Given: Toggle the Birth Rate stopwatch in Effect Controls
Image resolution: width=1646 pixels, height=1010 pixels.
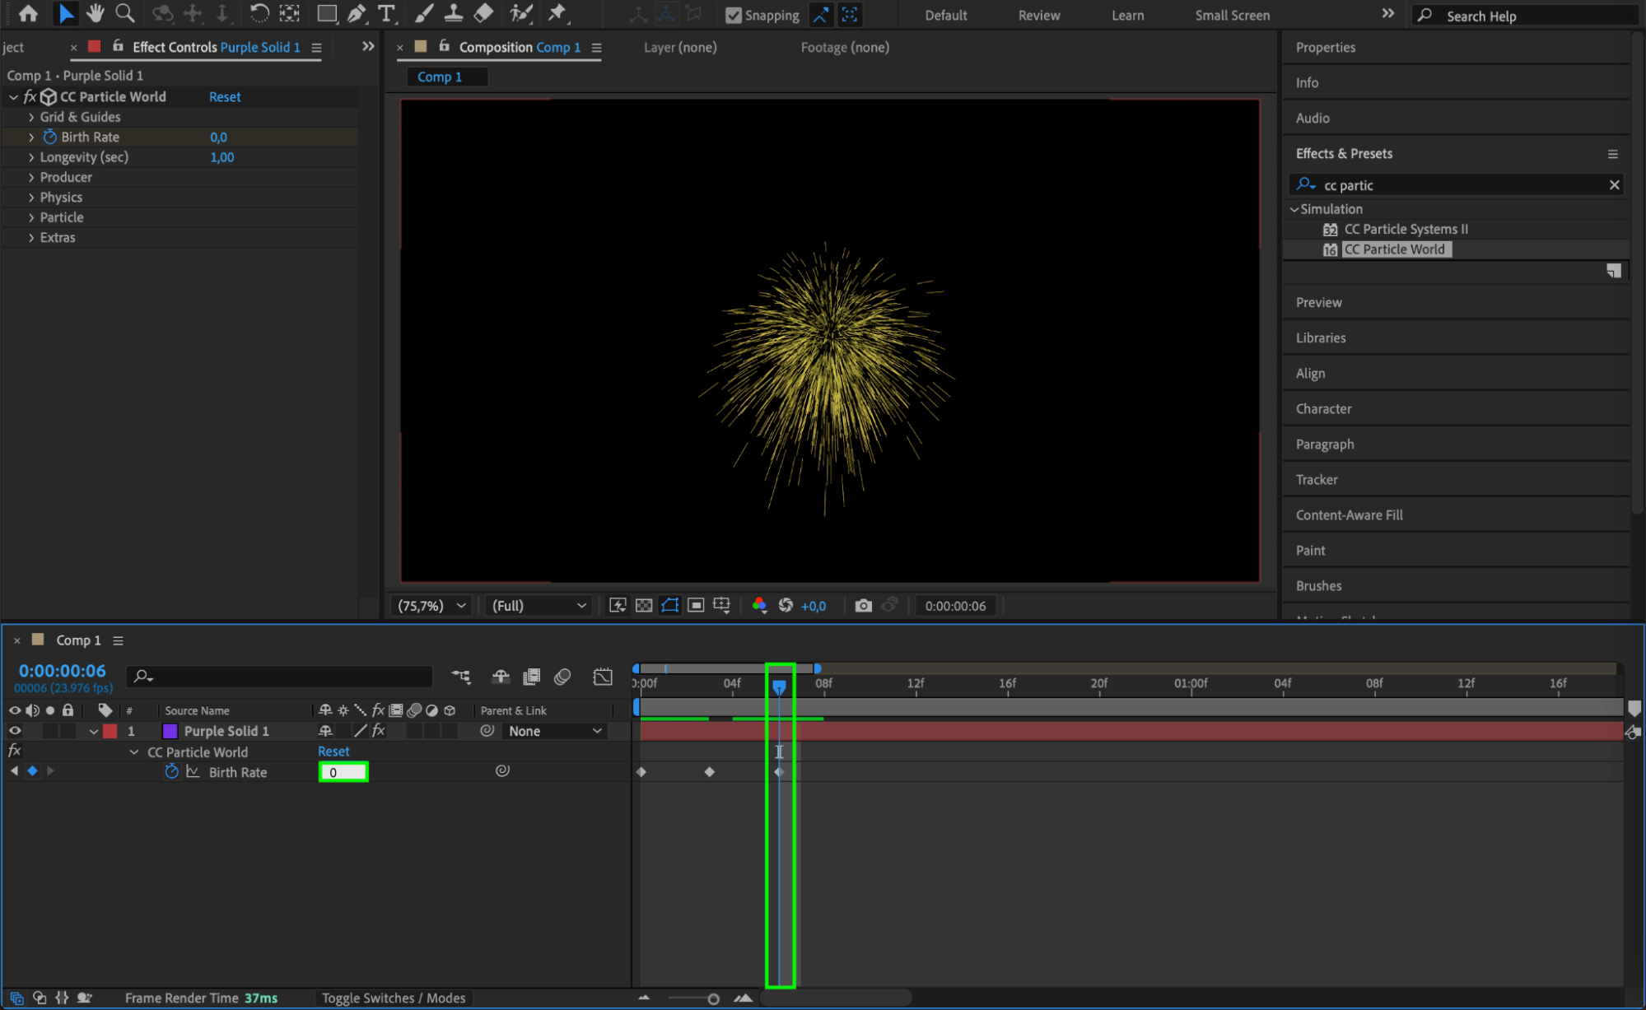Looking at the screenshot, I should tap(49, 137).
